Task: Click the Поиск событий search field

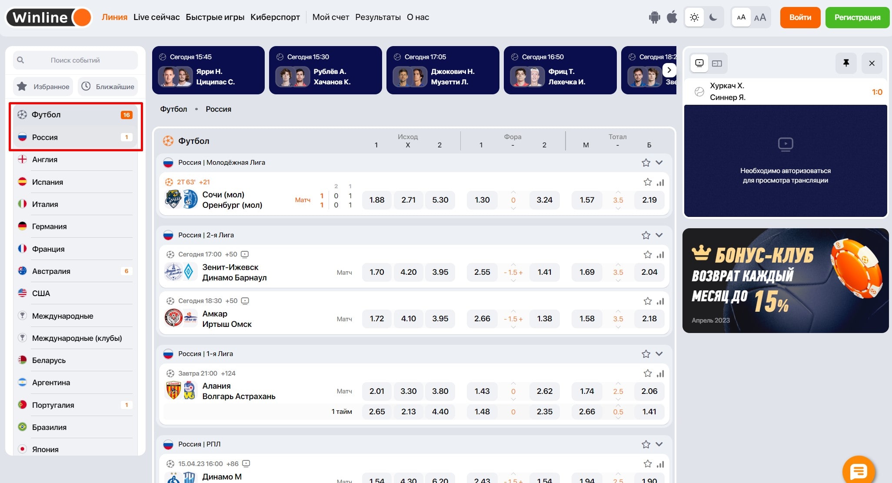Action: click(75, 60)
